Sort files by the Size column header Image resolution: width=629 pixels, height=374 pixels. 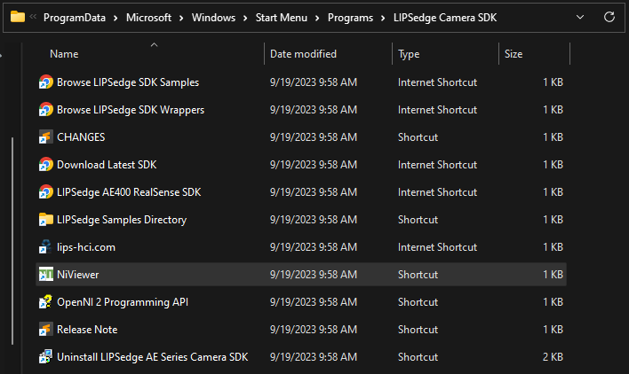[x=514, y=54]
